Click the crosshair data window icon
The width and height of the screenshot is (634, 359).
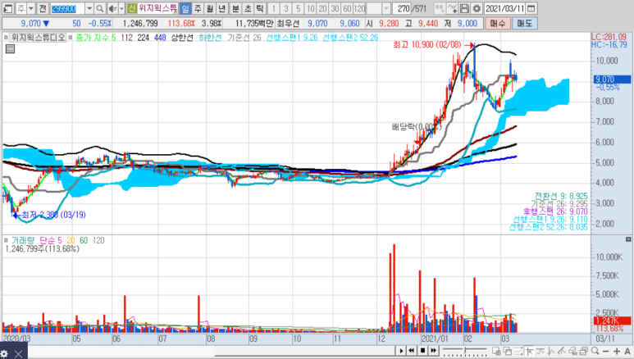click(x=496, y=351)
